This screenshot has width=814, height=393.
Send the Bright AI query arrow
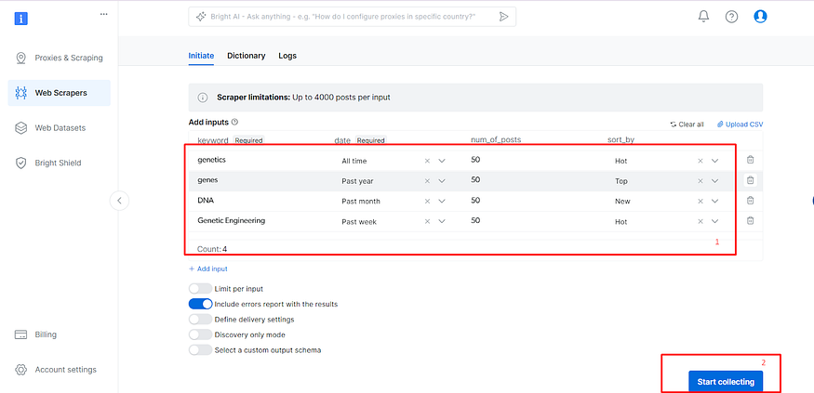coord(503,17)
